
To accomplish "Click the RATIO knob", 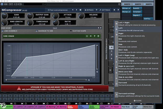I will point(55,23).
